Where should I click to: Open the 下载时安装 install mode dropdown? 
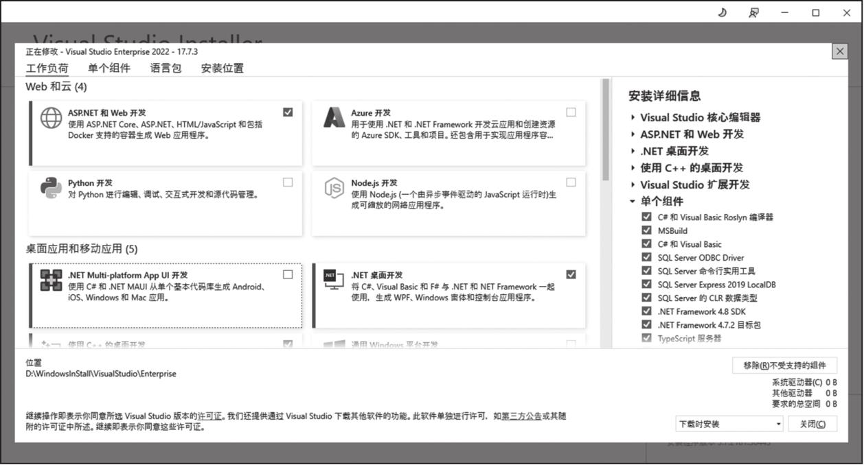(x=729, y=424)
